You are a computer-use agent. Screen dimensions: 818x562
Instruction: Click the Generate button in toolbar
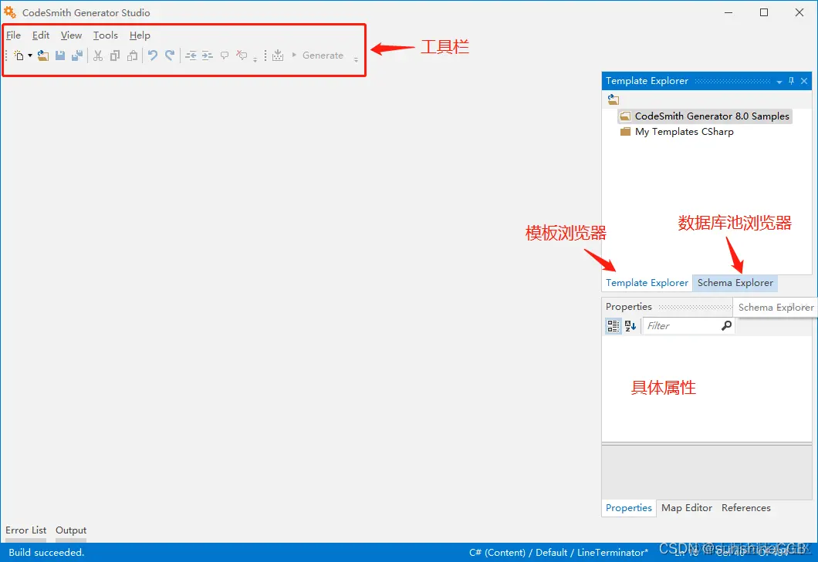click(x=318, y=56)
